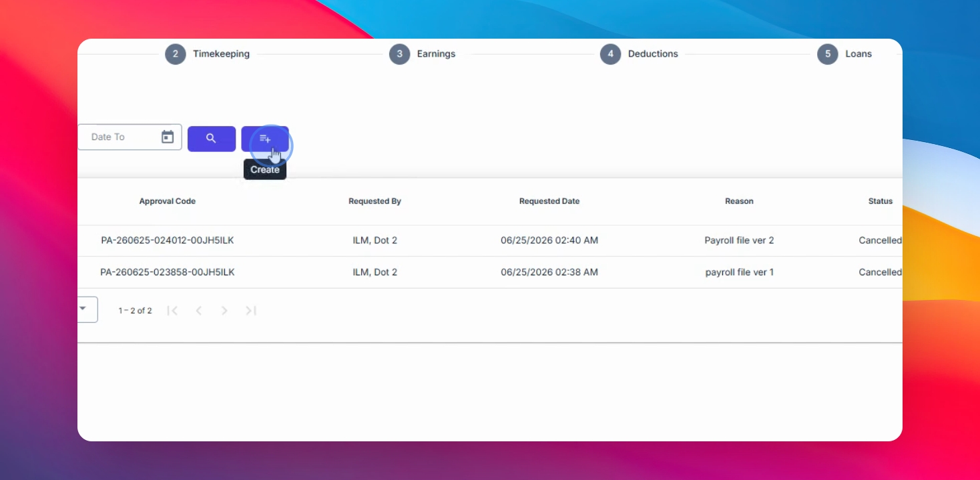Select row PA-260625-024012-00JH5ILK

tap(490, 241)
